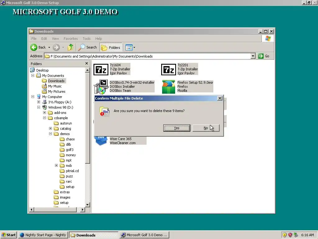The width and height of the screenshot is (318, 239).
Task: Click the Go arrow button
Action: [x=261, y=56]
